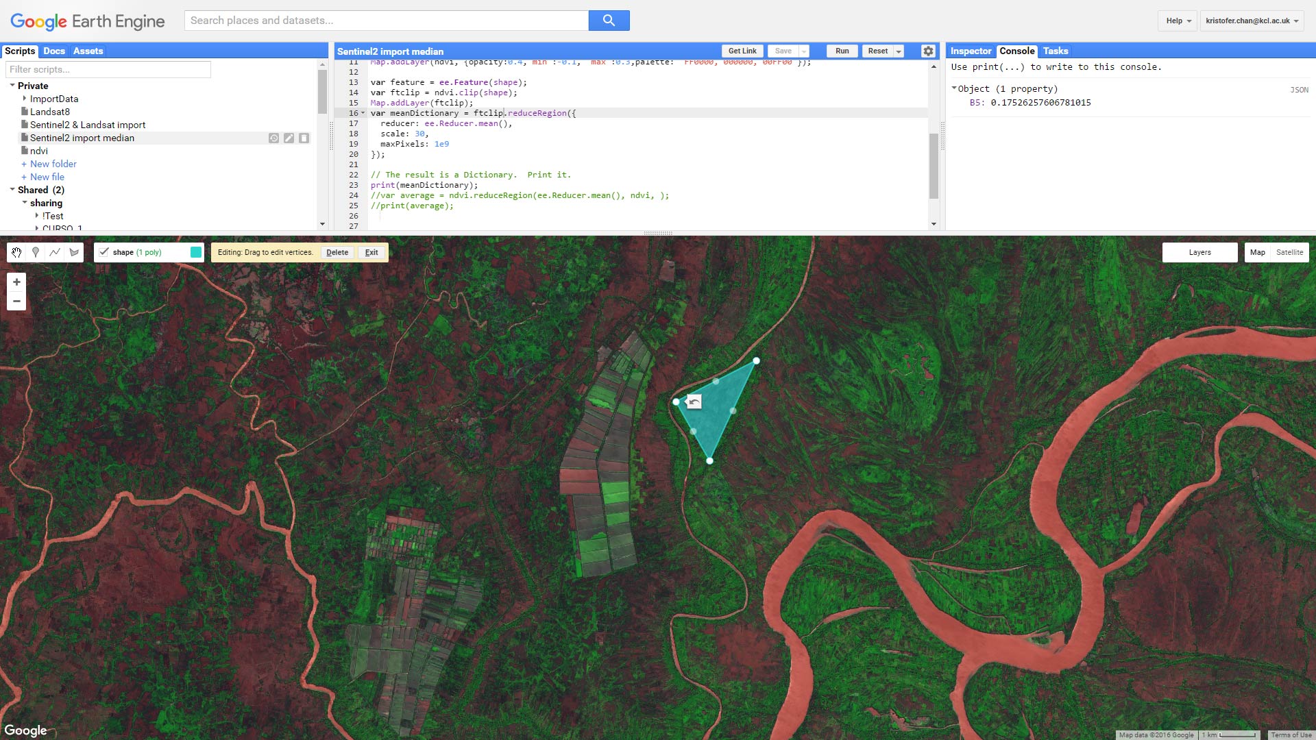Switch to the Console tab

1016,51
